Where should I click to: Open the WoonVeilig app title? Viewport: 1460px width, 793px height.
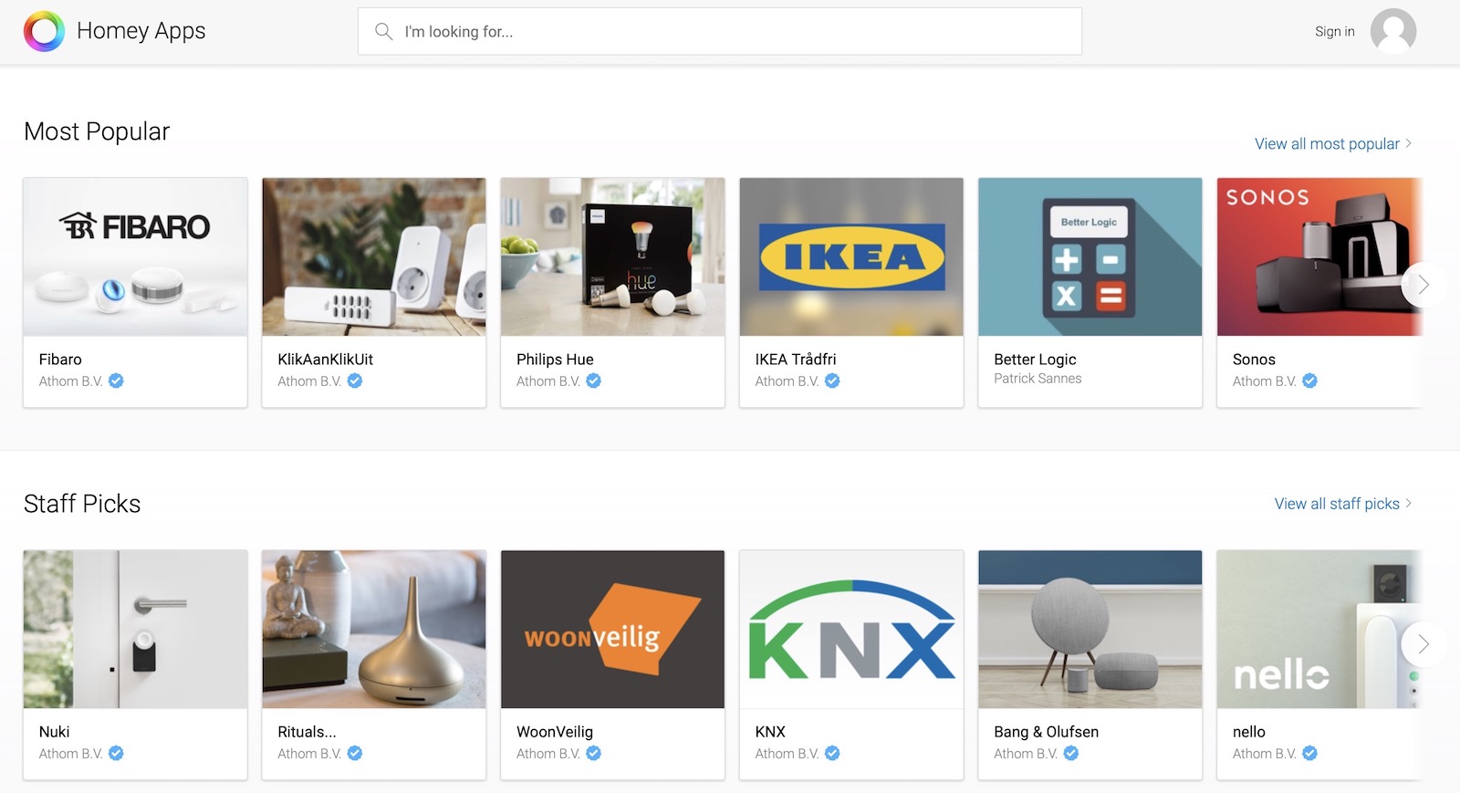pos(555,732)
